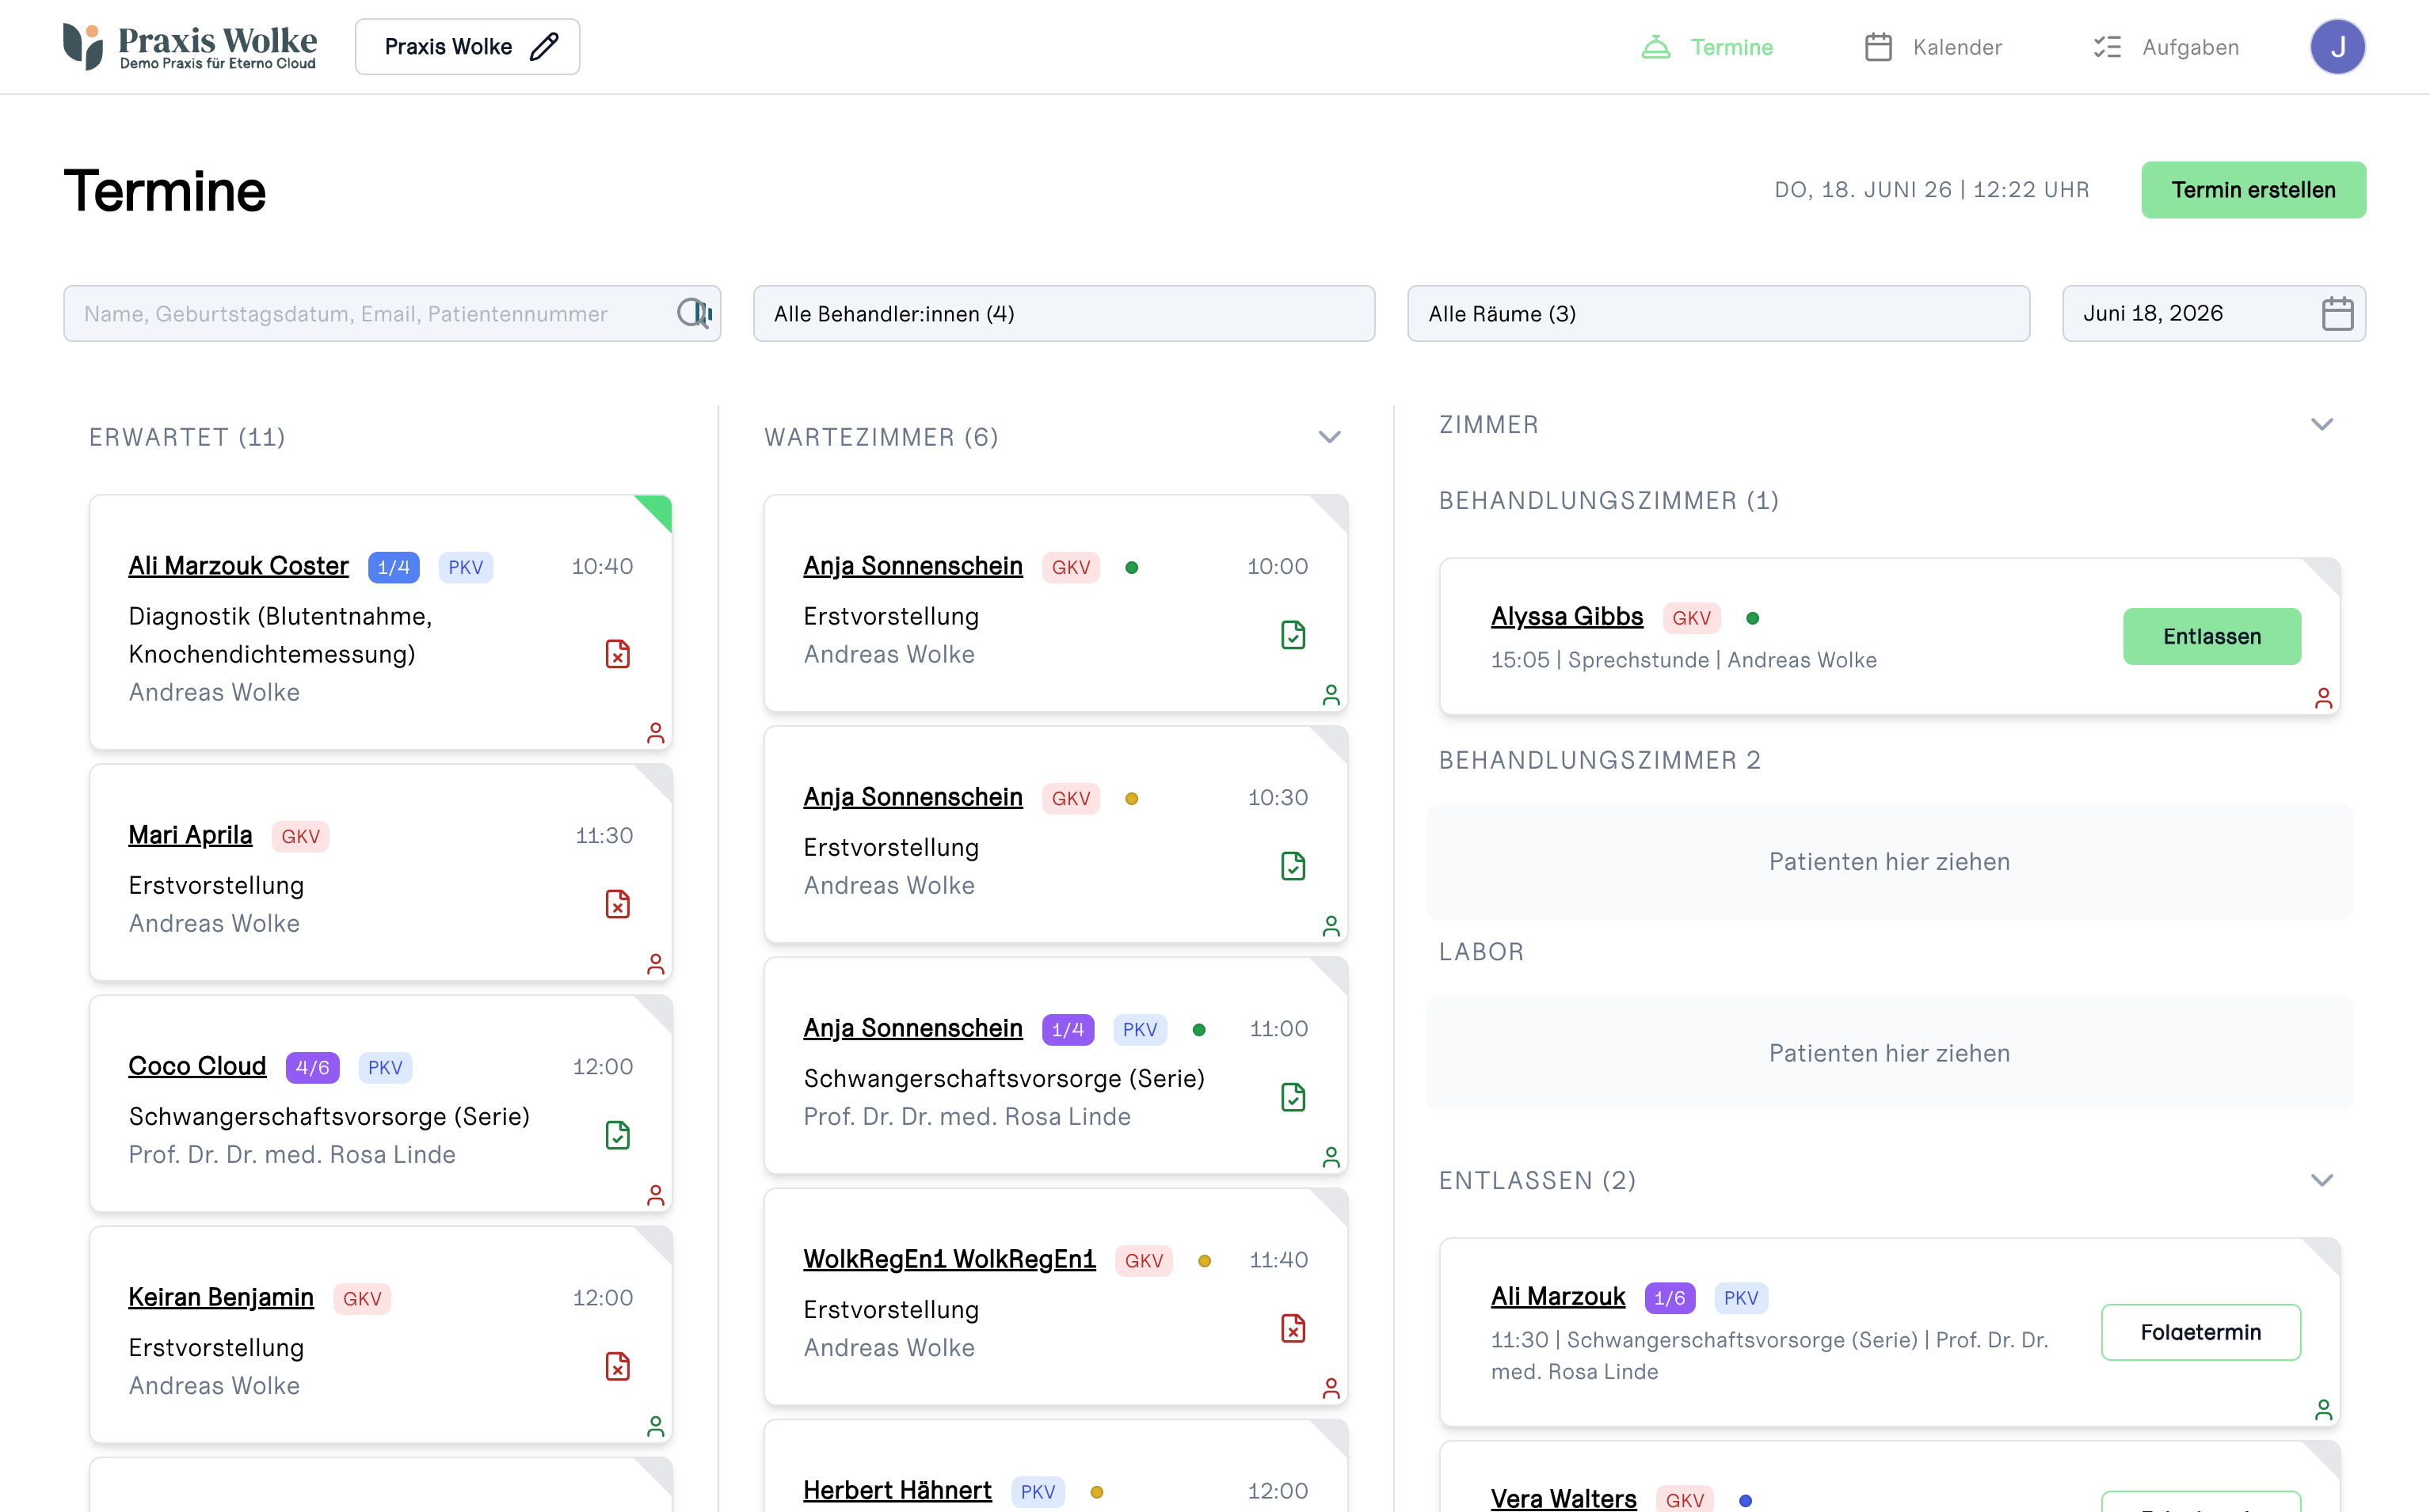Click the Behandlungszimmer 2 drop zone

tap(1889, 861)
